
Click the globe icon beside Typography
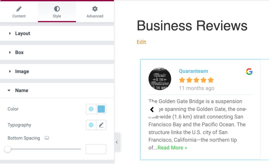(x=91, y=125)
